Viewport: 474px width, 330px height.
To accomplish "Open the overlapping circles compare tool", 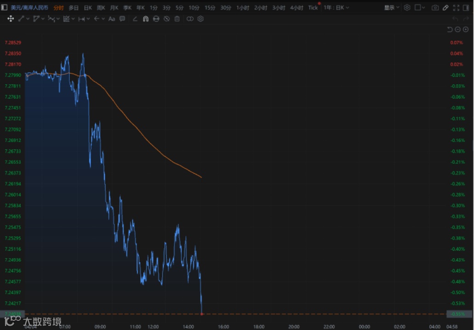I will (x=190, y=19).
